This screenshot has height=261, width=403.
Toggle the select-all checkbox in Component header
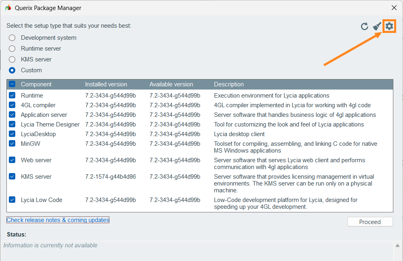(x=12, y=84)
